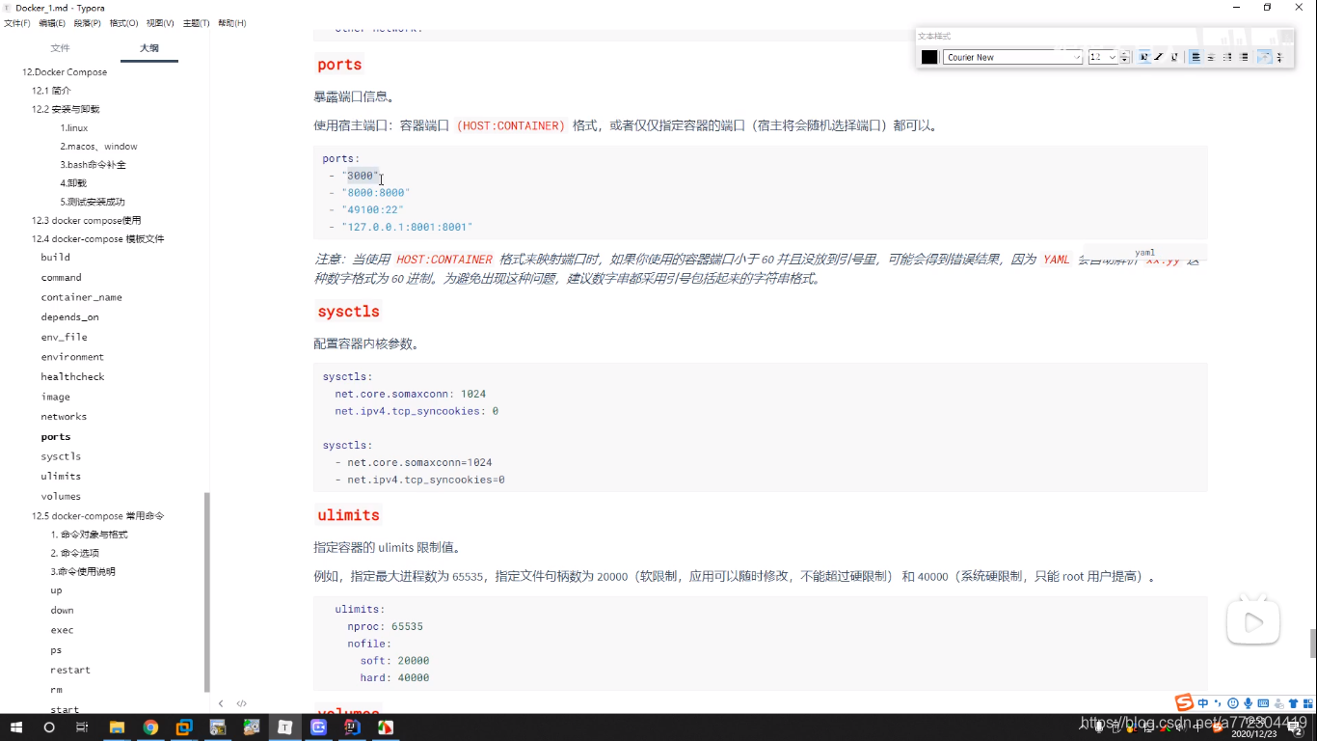The height and width of the screenshot is (741, 1317).
Task: Go to outline item 4.卸载
Action: pos(73,183)
